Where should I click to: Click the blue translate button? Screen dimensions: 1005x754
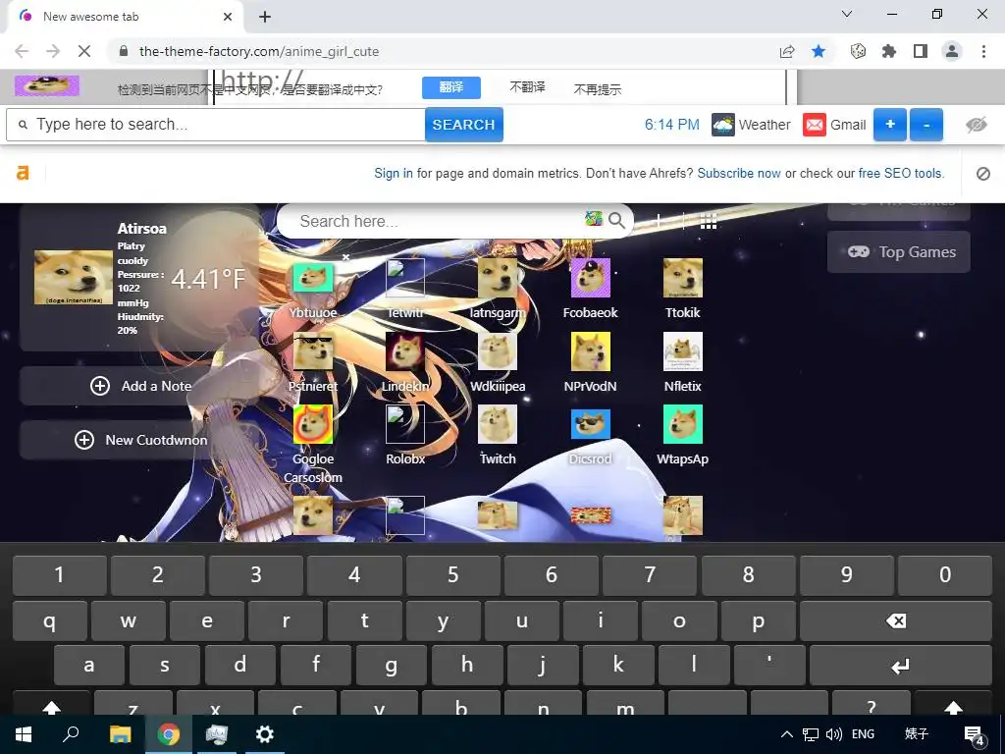(451, 87)
